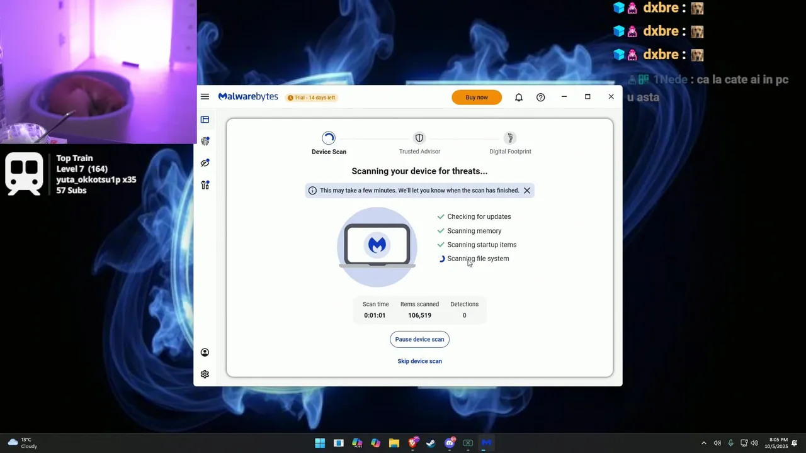Click the 'Scanning file system' entry
806x453 pixels.
474,259
